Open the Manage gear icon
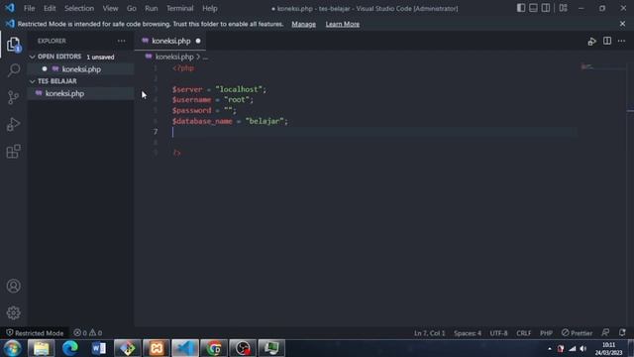 (13, 313)
